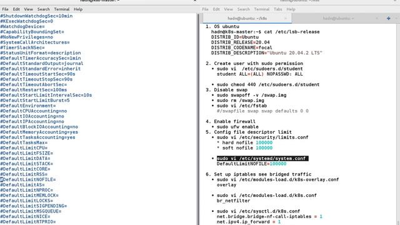
Task: Click the k8s-overlay.conf command line
Action: 277,179
